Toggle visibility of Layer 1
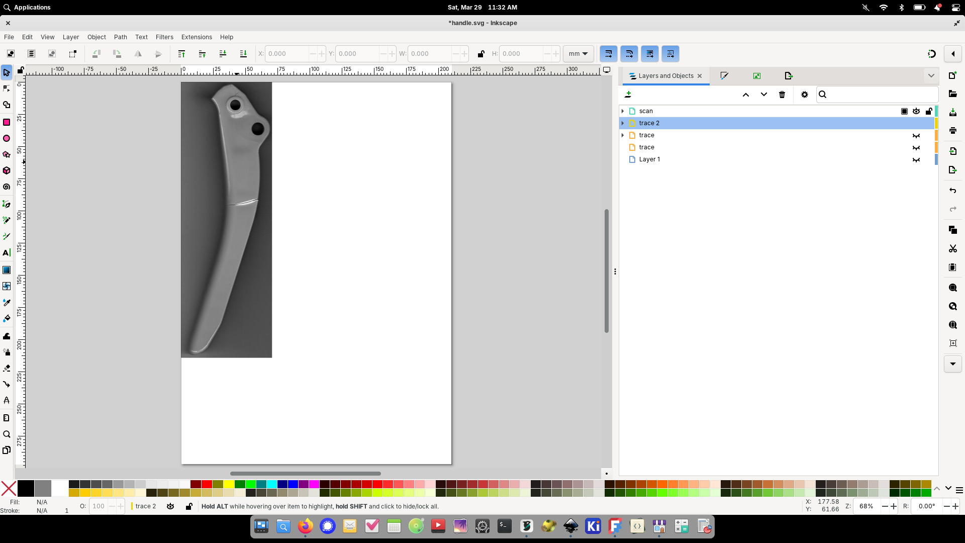Screen dimensions: 965x543 [916, 159]
